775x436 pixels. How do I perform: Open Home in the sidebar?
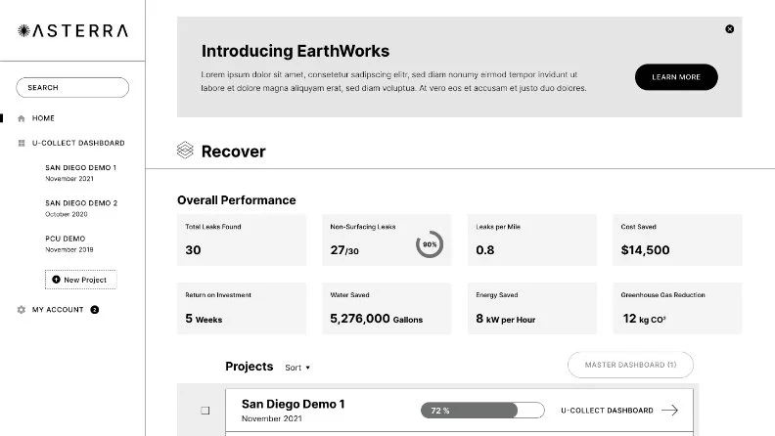[x=43, y=118]
